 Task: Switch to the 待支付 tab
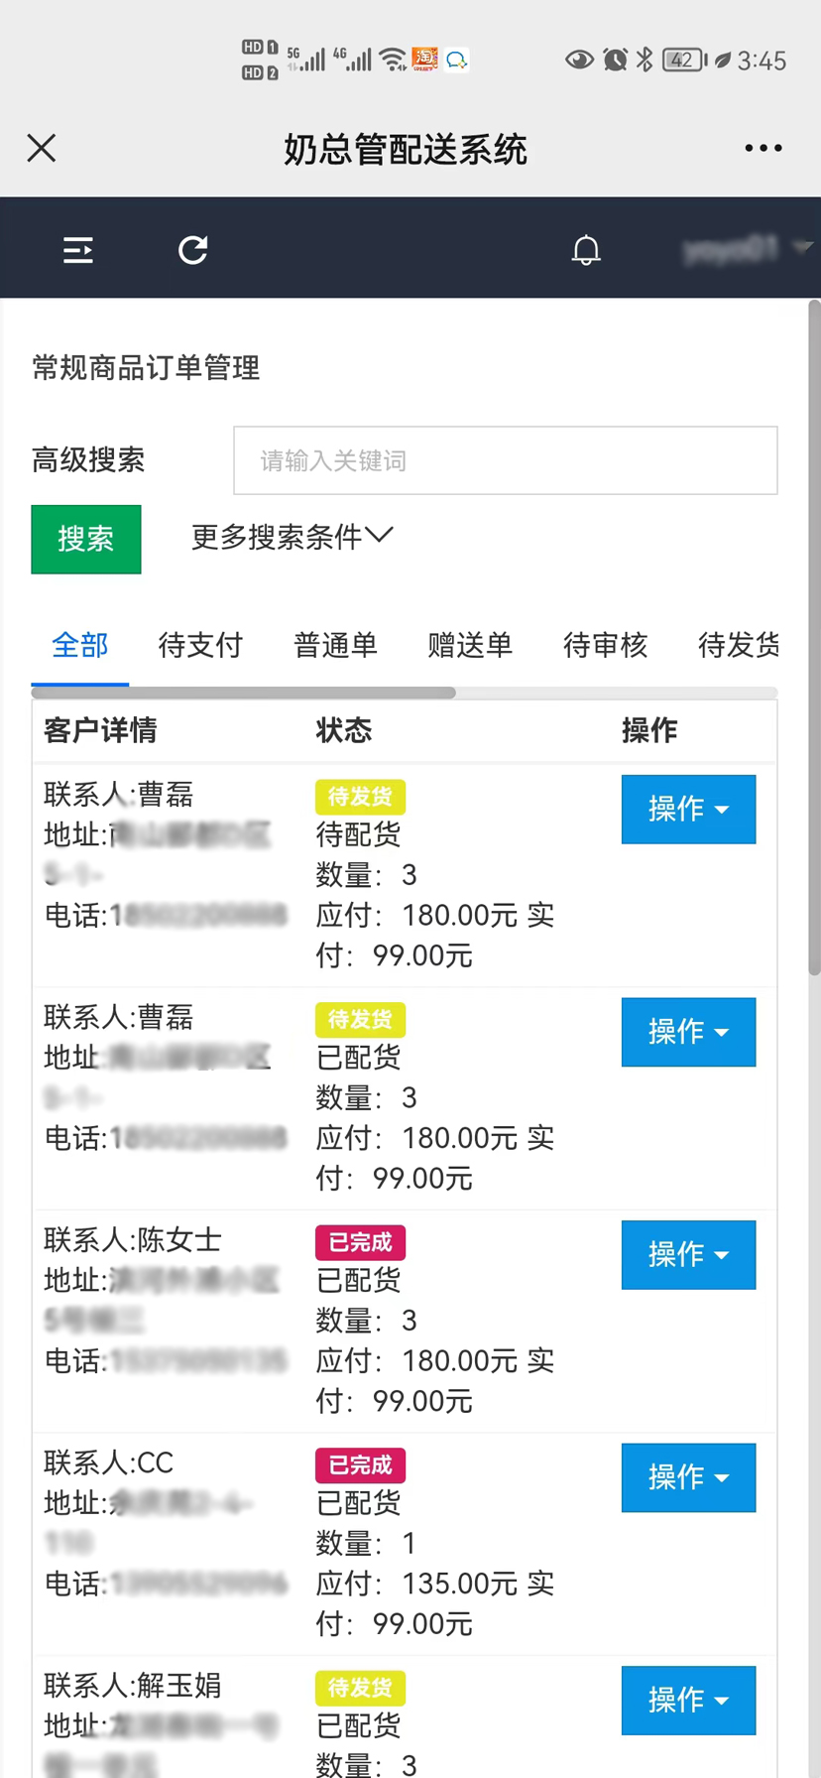coord(200,645)
